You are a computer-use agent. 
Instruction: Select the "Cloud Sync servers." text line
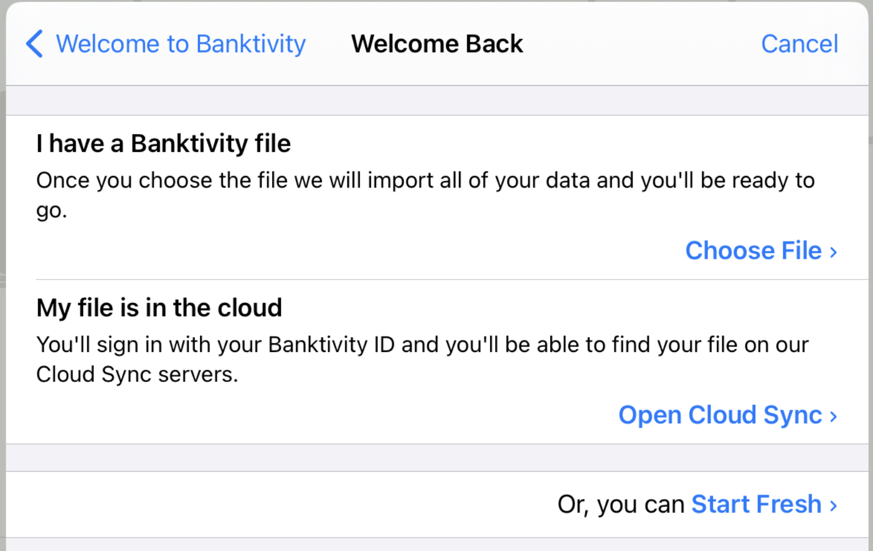click(x=137, y=374)
